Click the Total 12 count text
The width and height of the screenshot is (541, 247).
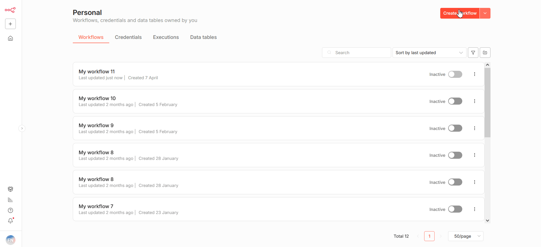401,236
